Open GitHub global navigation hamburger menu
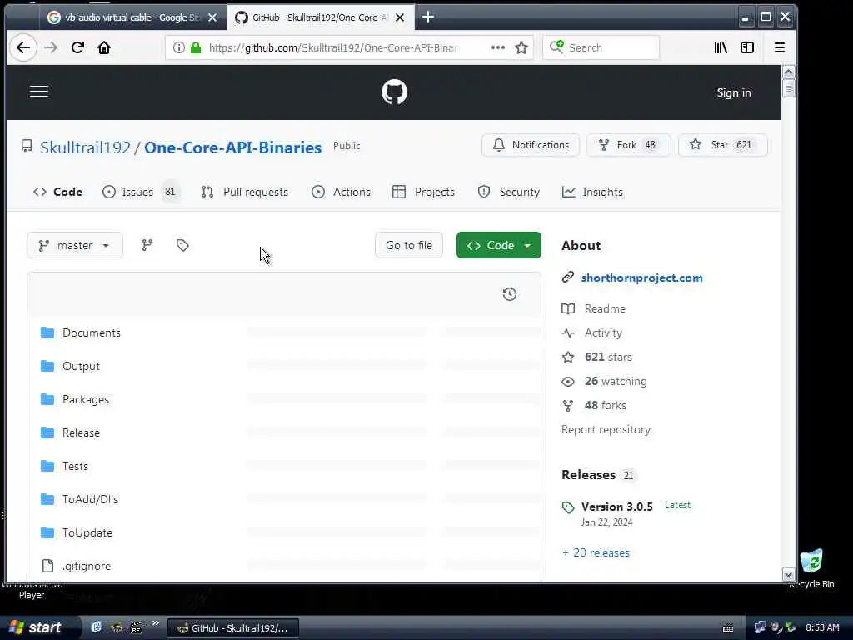This screenshot has height=640, width=853. pos(39,92)
